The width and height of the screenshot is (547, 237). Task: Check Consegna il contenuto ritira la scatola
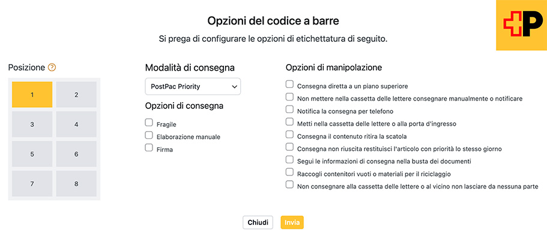coord(289,134)
